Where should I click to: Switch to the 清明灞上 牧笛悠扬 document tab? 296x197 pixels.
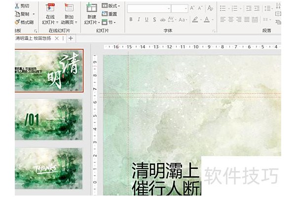pyautogui.click(x=33, y=38)
